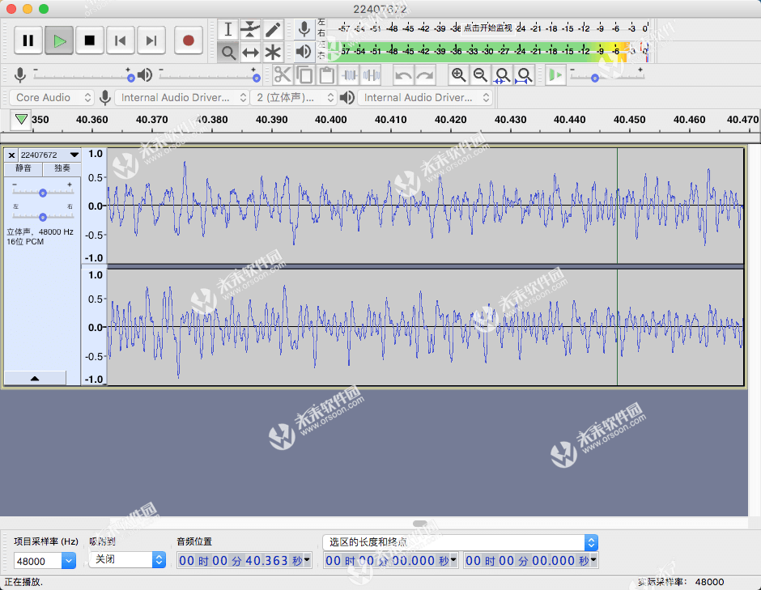Mute the 22407672 track with 静音
Viewport: 761px width, 590px height.
pos(23,169)
